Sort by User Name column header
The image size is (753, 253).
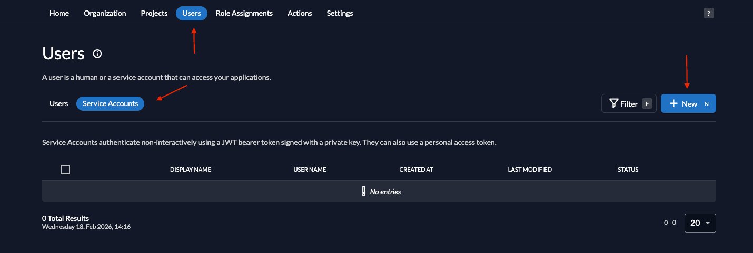click(x=310, y=170)
